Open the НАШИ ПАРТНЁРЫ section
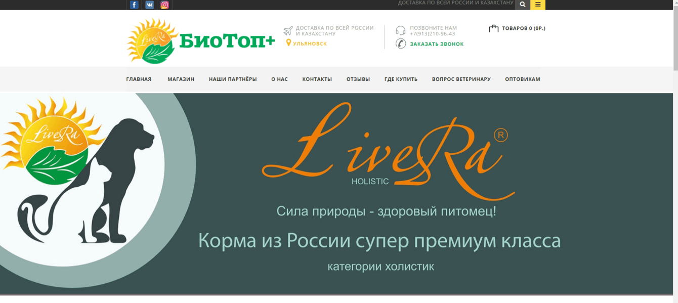 click(x=232, y=79)
